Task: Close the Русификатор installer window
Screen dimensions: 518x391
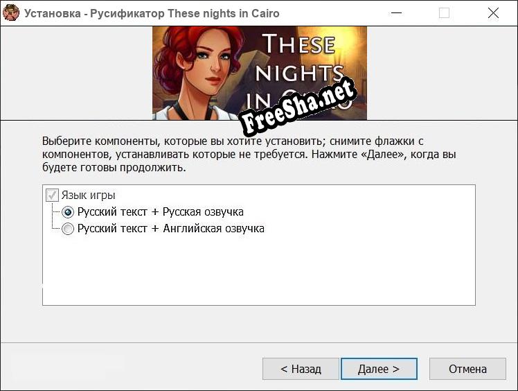Action: (493, 13)
